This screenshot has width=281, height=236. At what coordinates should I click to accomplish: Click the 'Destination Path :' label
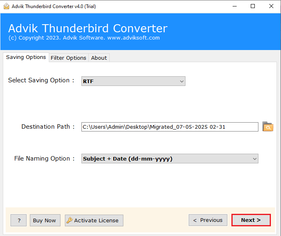point(48,127)
